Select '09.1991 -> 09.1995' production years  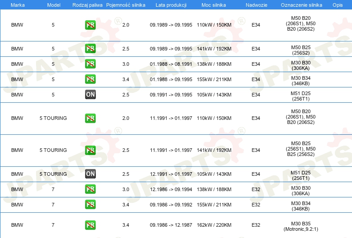coord(171,95)
